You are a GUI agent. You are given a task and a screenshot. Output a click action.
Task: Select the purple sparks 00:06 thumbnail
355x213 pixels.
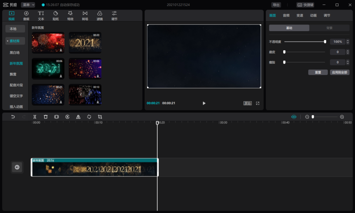click(85, 69)
